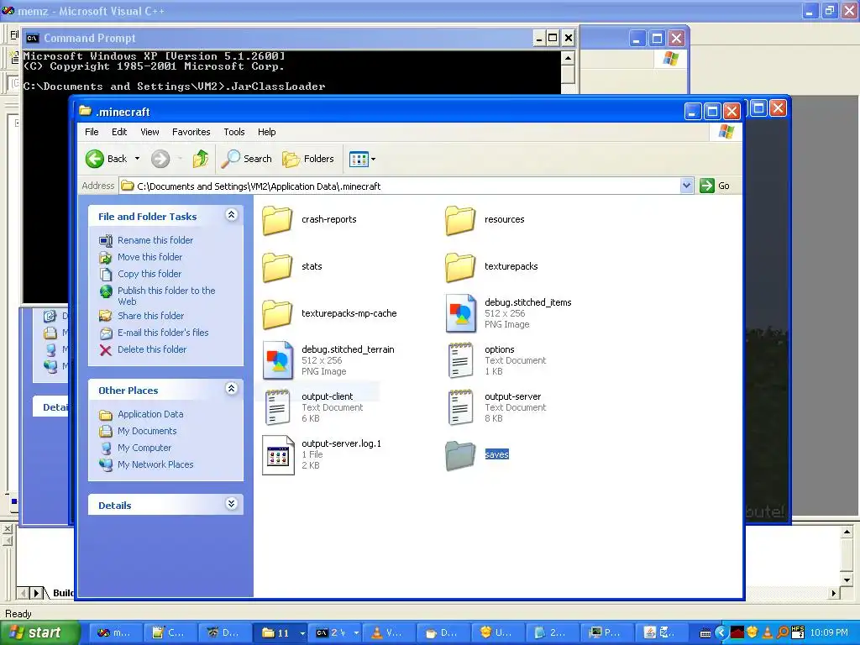Open Back button history dropdown arrow
The width and height of the screenshot is (860, 645).
point(137,159)
